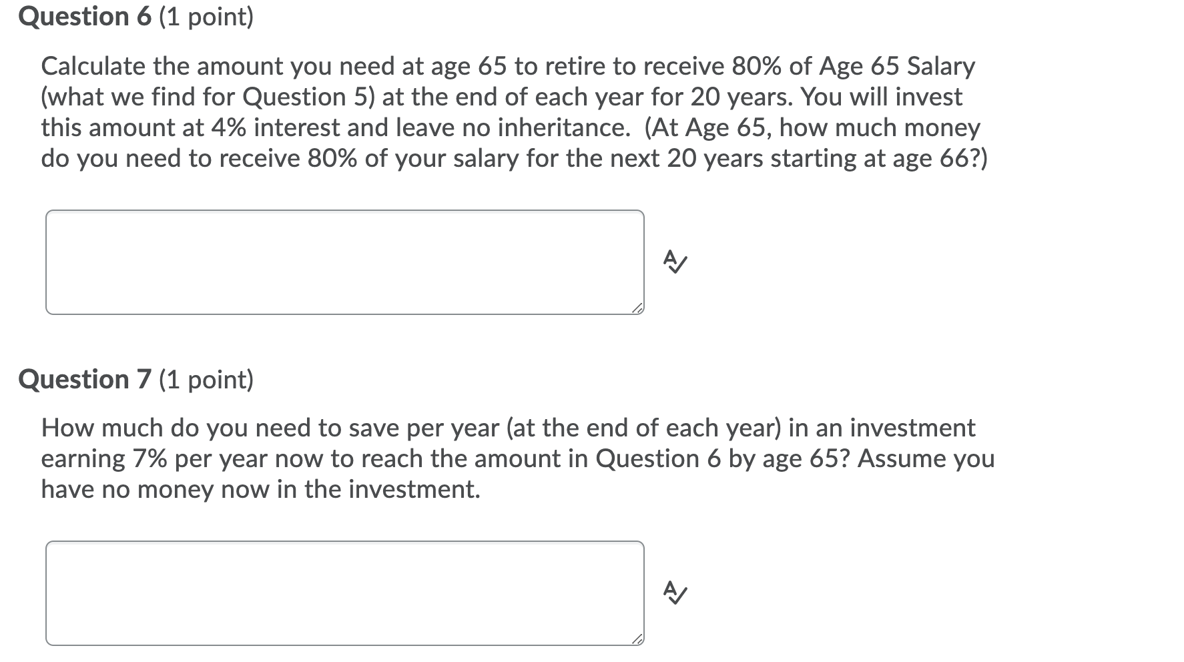This screenshot has height=662, width=1184.
Task: Click the bottom-right corner grip of the top textarea
Action: click(636, 307)
